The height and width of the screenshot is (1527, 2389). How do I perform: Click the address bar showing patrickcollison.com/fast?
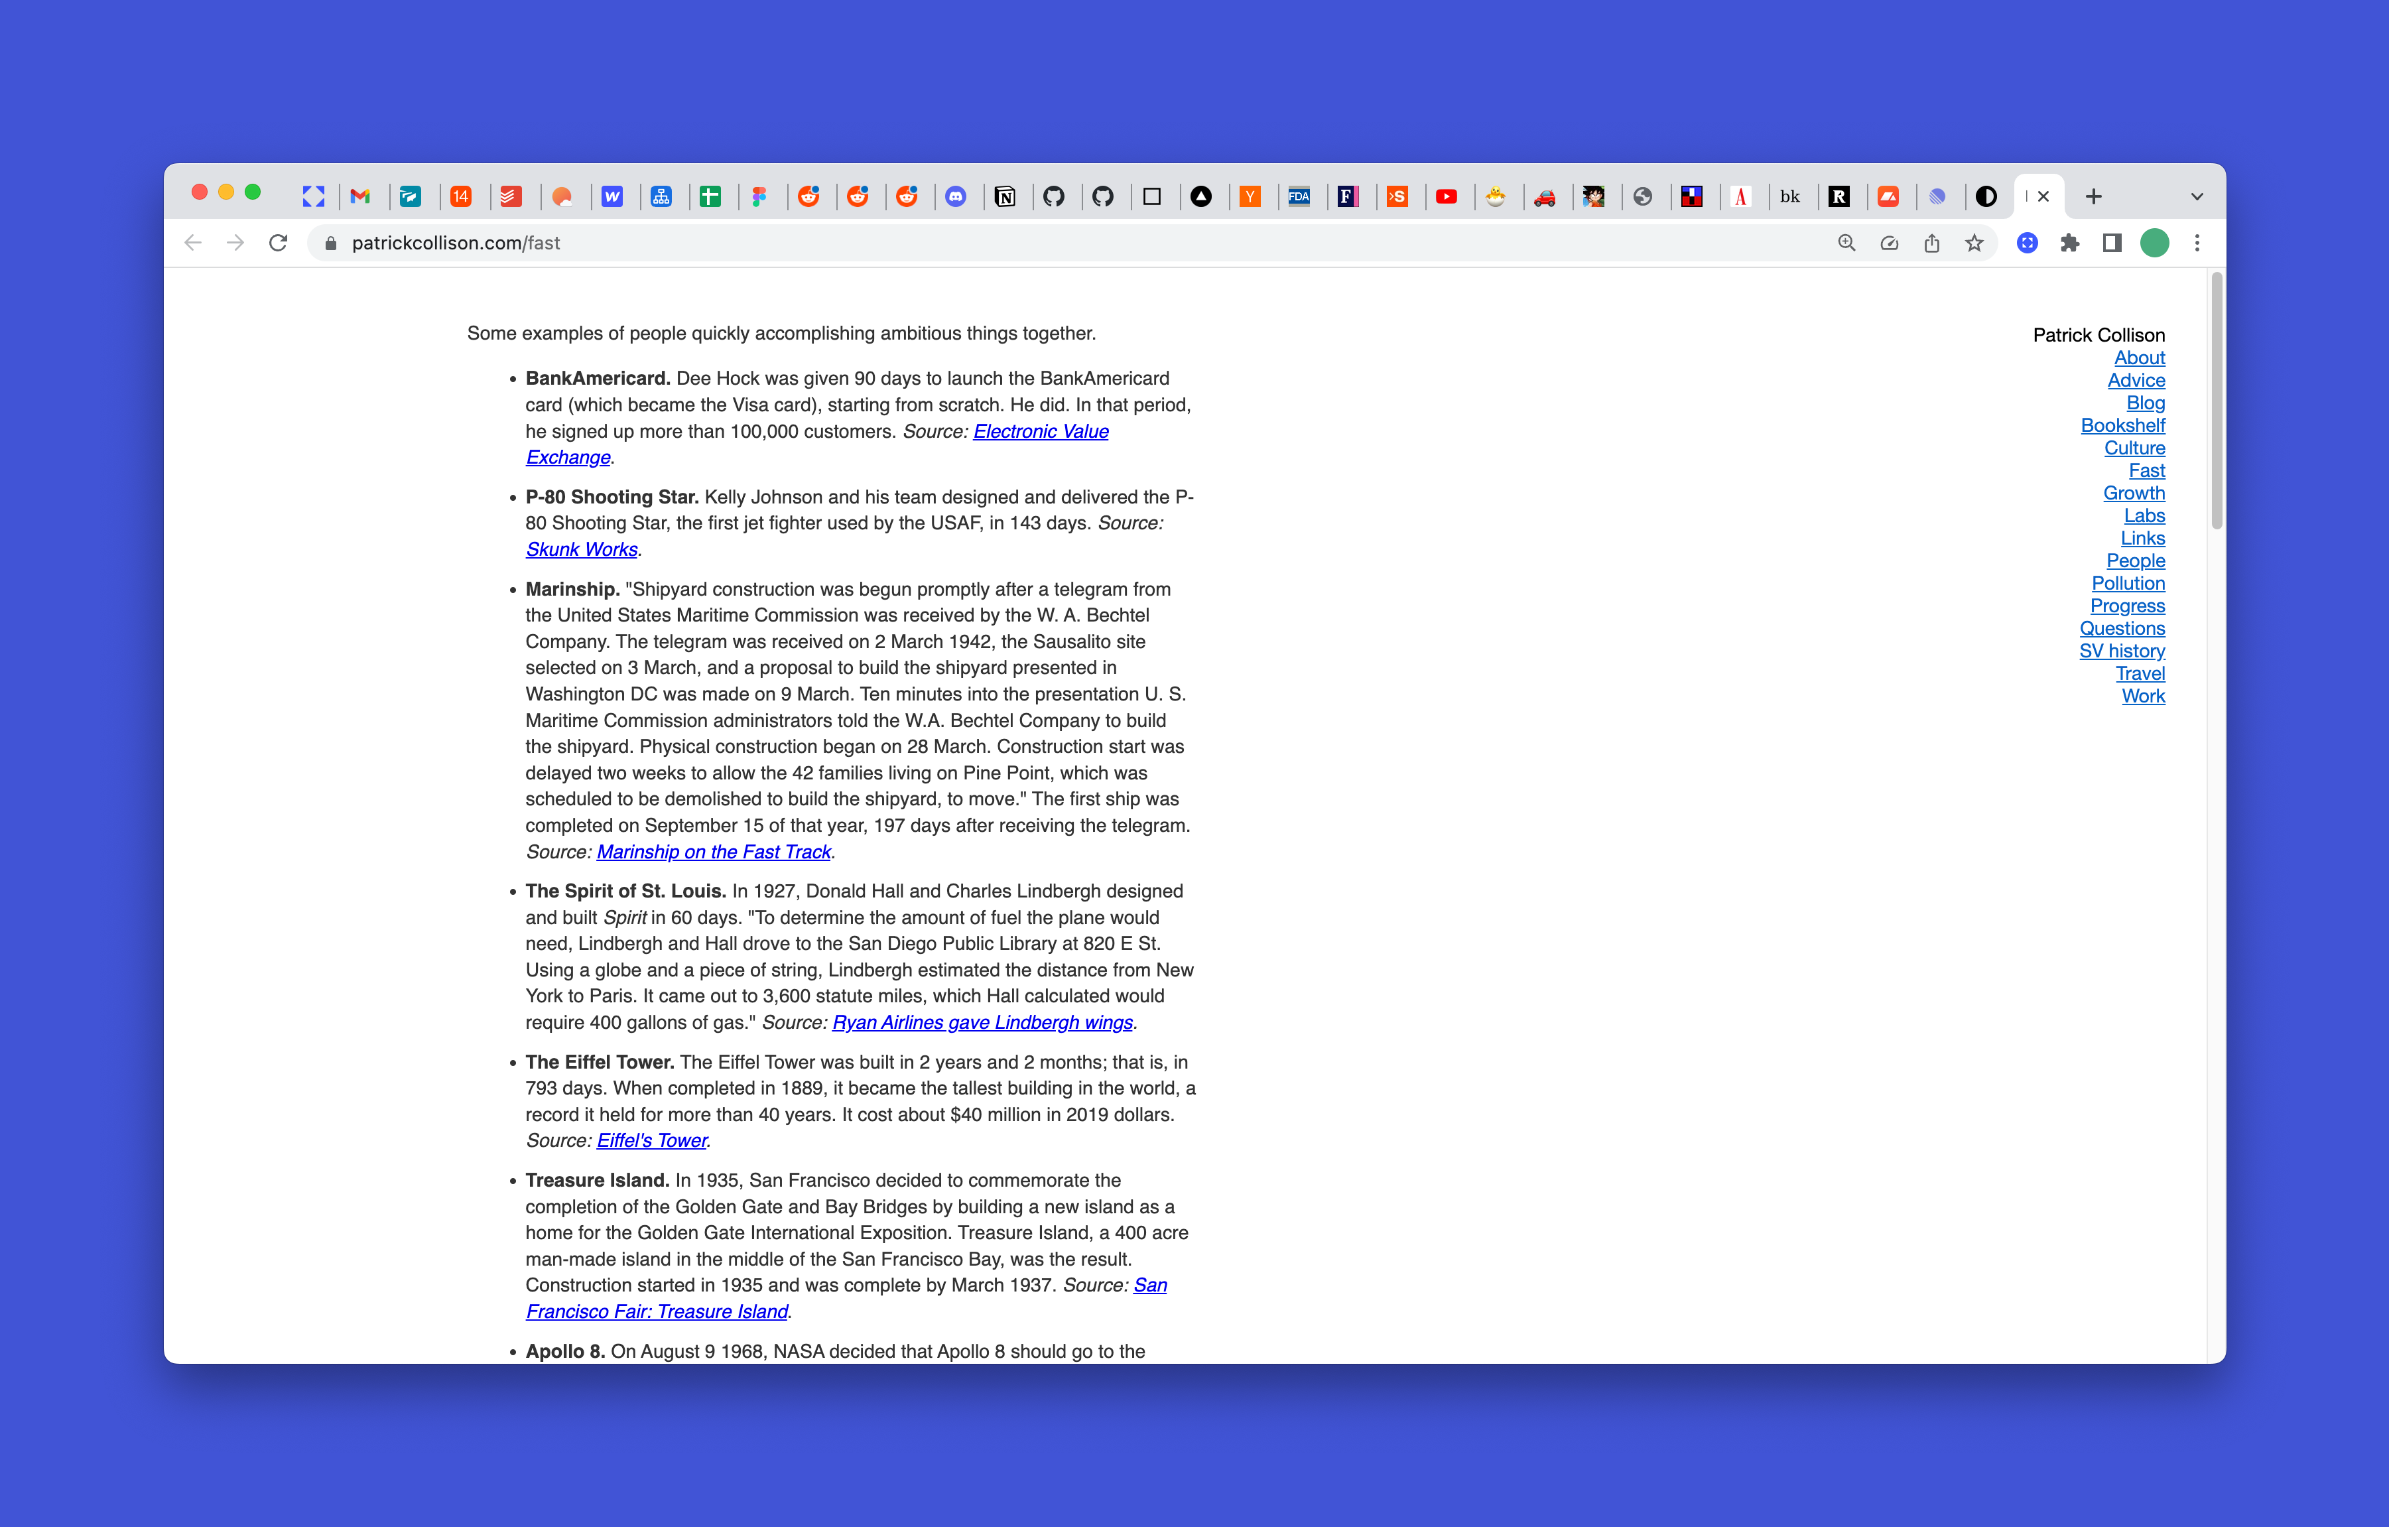click(x=458, y=243)
